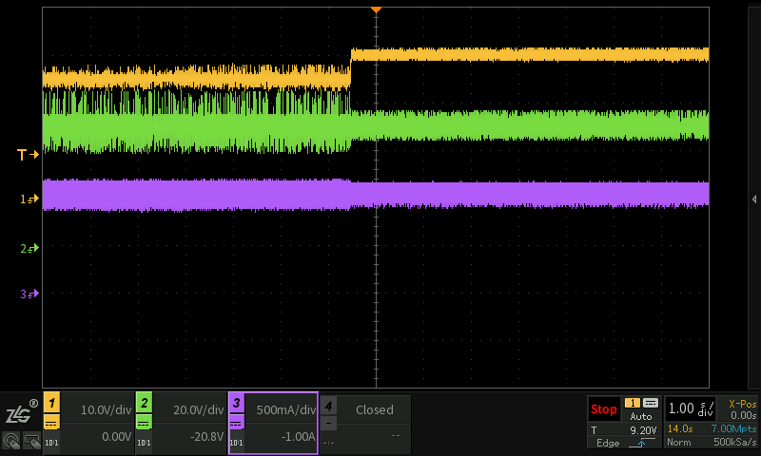
Task: Click channel 4 Closed status label
Action: click(375, 410)
